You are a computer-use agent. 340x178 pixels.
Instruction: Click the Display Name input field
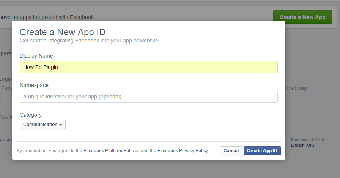tap(148, 67)
